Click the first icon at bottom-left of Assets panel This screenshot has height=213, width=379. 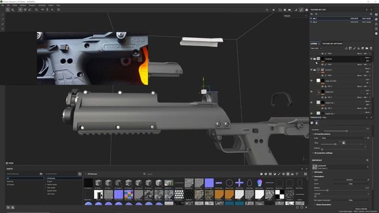click(8, 207)
